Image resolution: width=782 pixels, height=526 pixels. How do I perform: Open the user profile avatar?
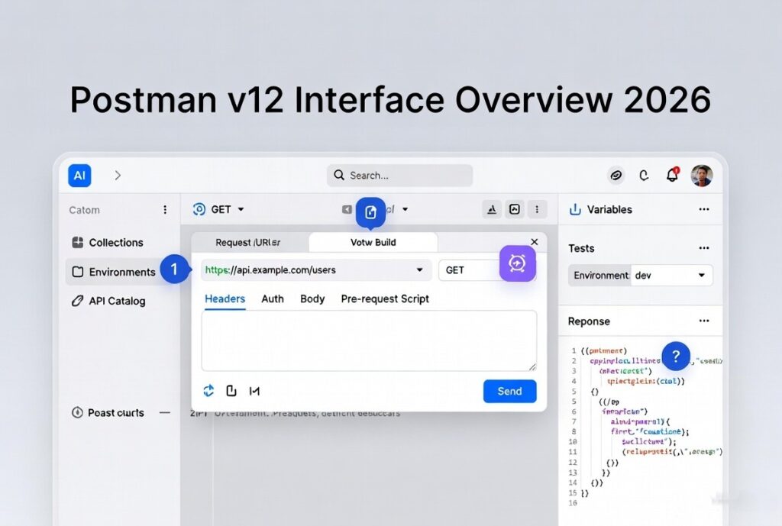(x=701, y=176)
